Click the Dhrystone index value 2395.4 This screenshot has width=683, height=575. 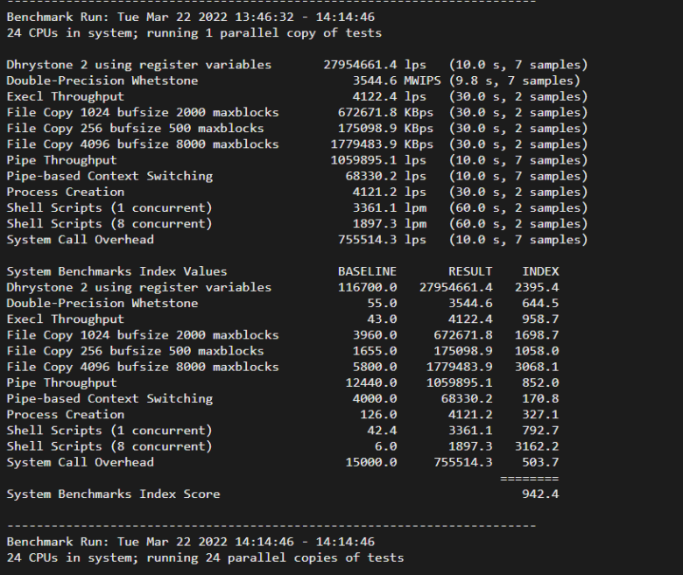click(537, 287)
